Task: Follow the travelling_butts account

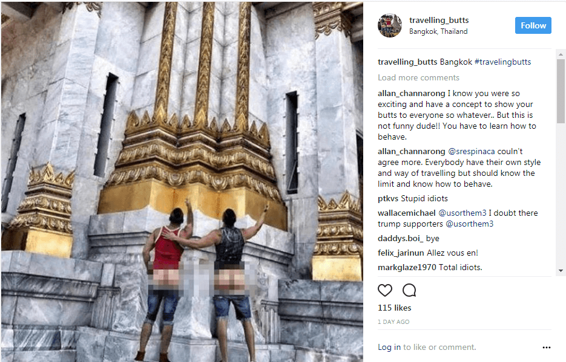Action: 533,25
